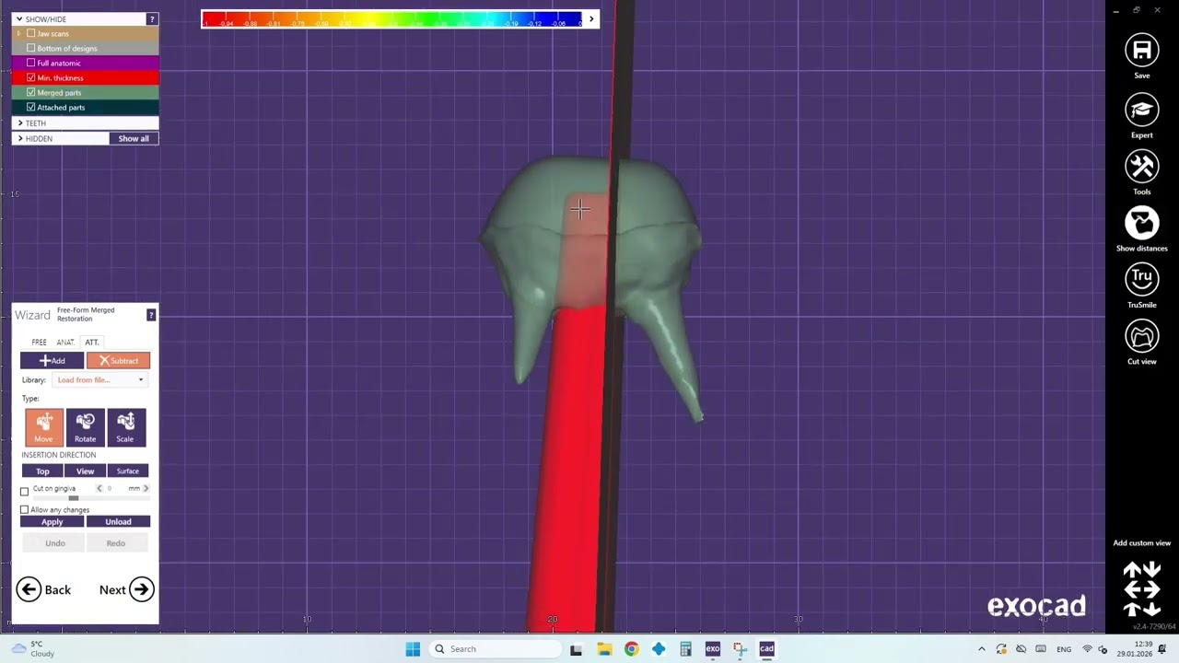This screenshot has height=663, width=1179.
Task: Open Expert mode
Action: tap(1141, 110)
